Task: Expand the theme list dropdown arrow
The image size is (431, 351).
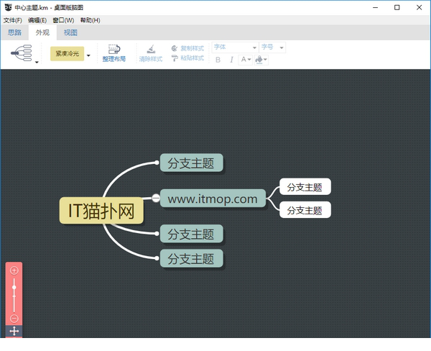Action: point(88,55)
